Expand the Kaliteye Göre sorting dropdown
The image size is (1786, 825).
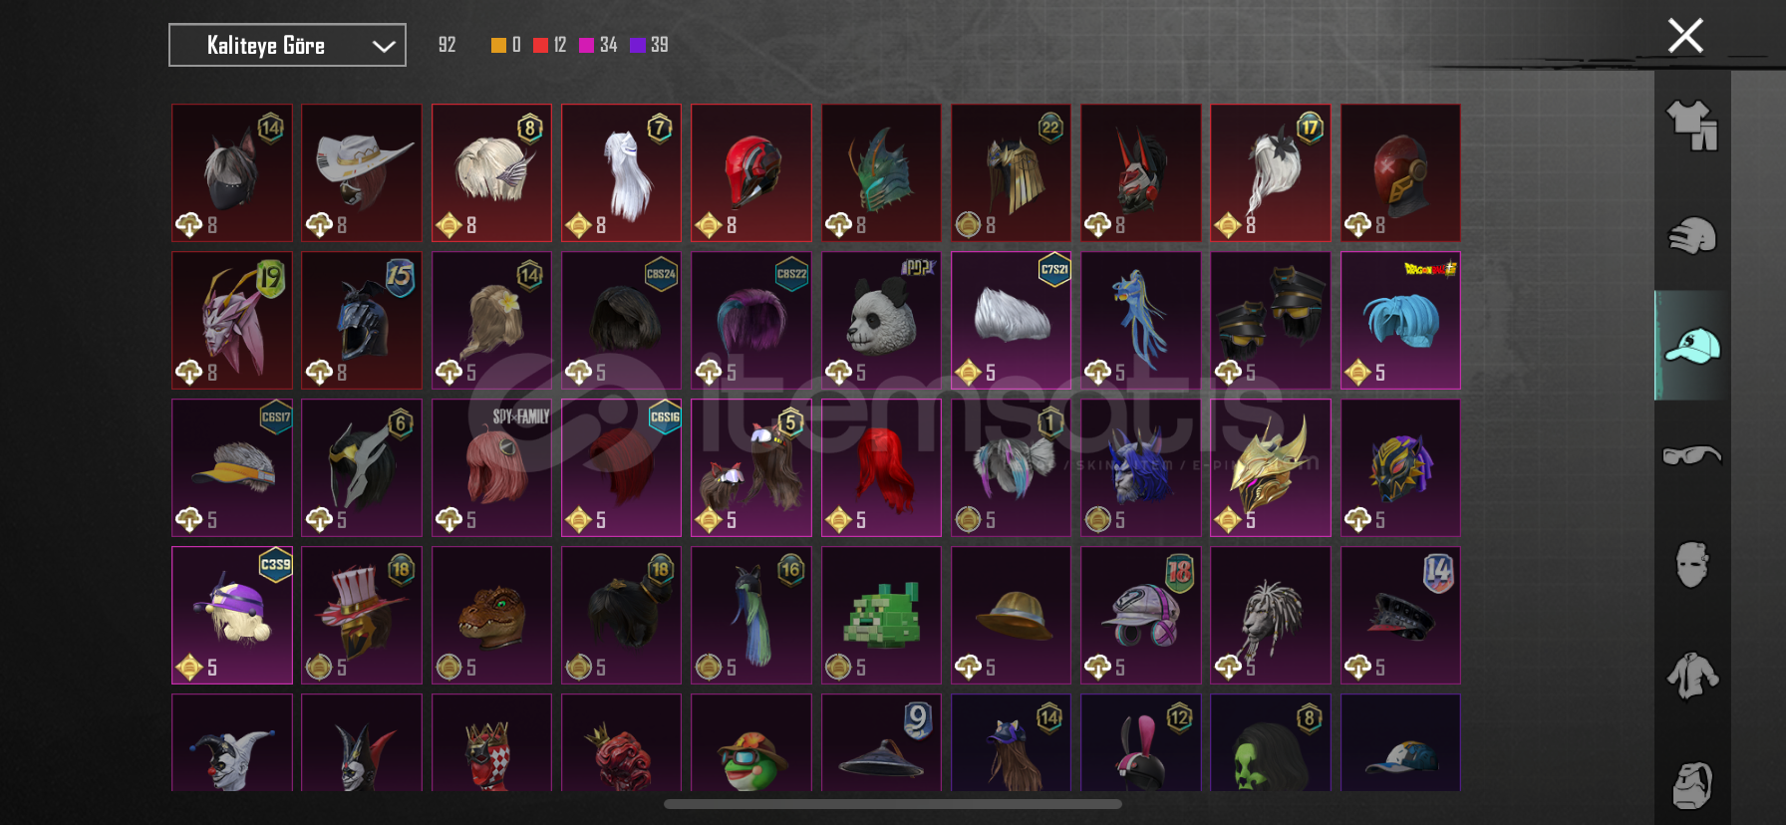pyautogui.click(x=287, y=45)
